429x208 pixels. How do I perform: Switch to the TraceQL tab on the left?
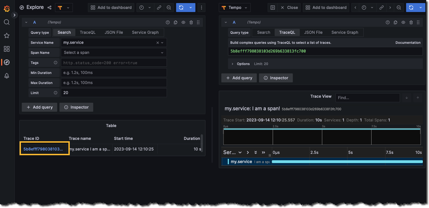[x=87, y=32]
